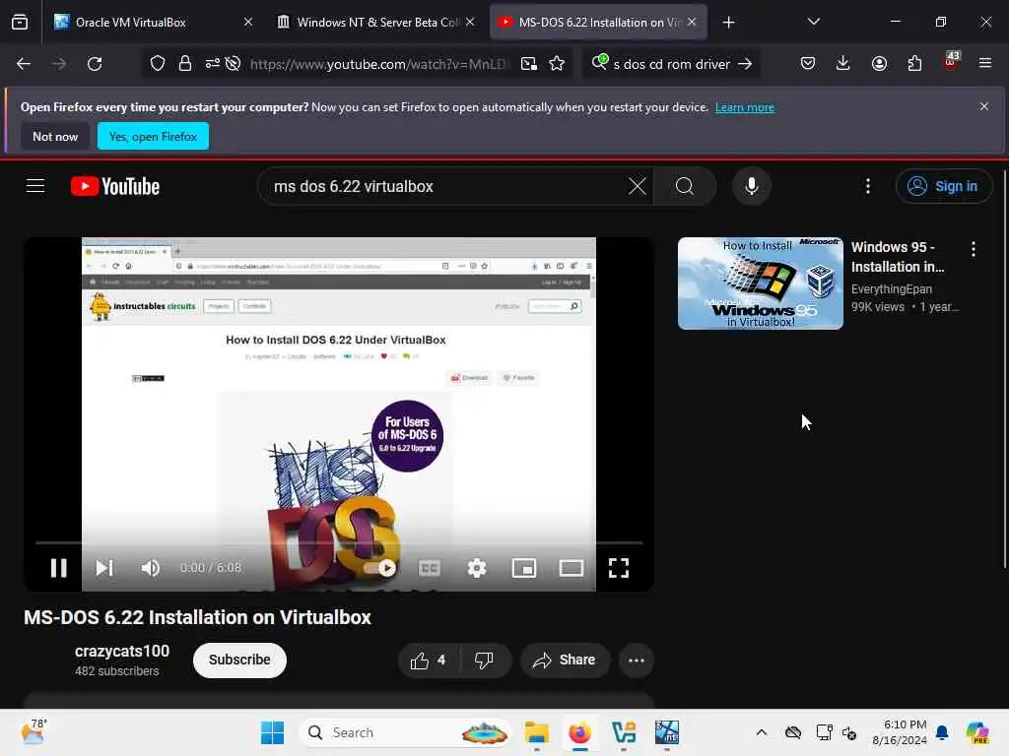
Task: Sign in to YouTube
Action: (943, 186)
